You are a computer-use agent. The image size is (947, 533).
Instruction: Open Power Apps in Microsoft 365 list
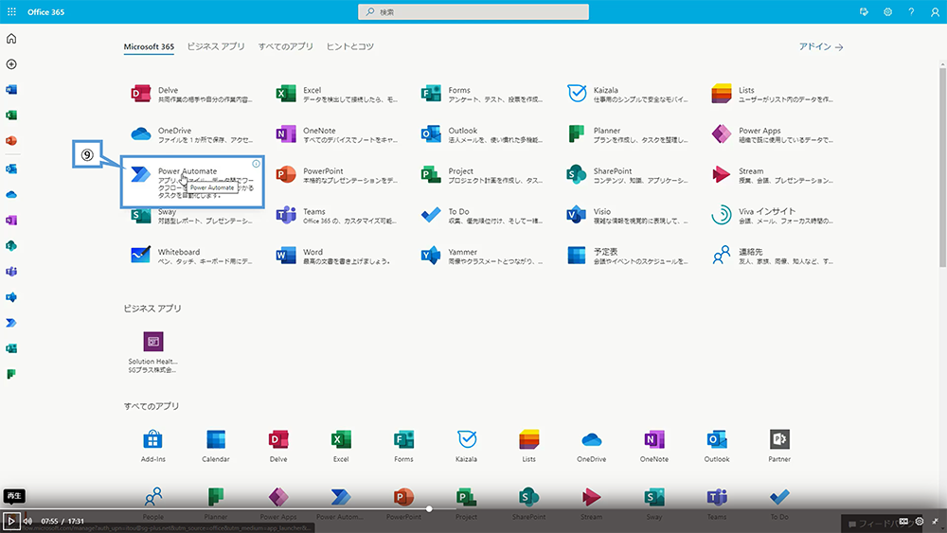773,134
